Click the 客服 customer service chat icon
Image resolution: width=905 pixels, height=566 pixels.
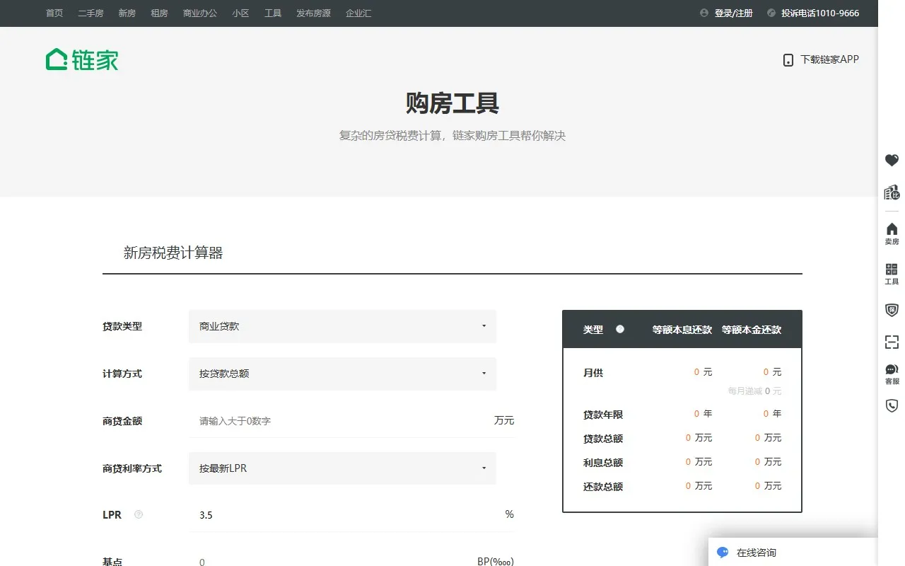click(x=891, y=372)
